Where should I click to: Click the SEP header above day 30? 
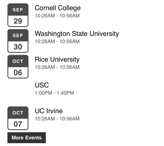[x=18, y=35]
